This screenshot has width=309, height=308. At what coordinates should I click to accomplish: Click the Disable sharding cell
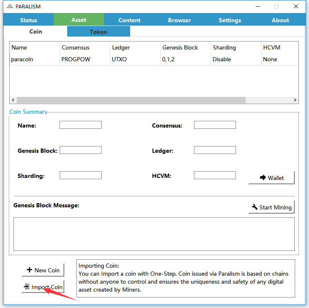(236, 59)
